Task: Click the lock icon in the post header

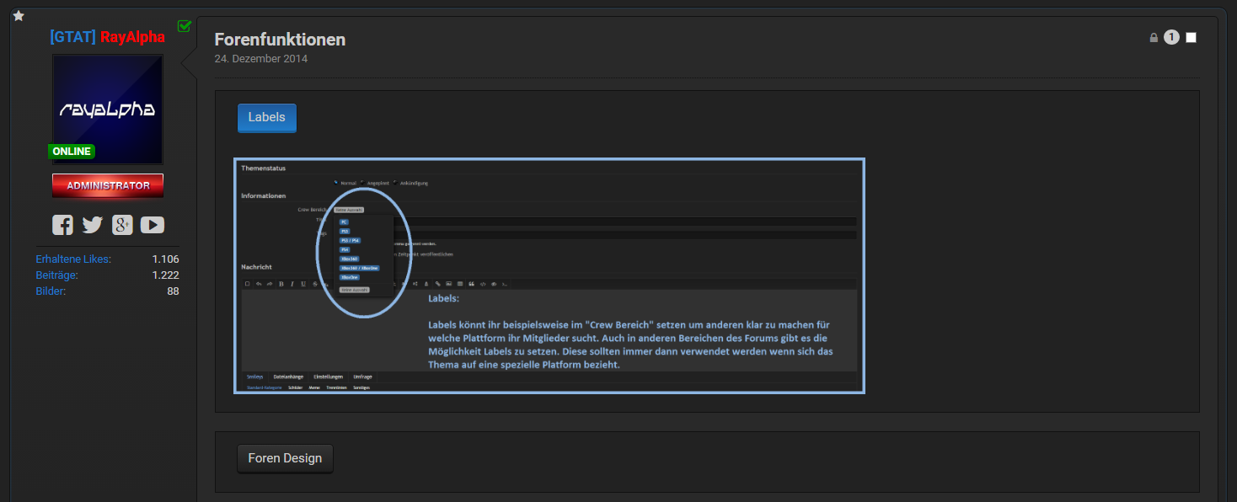Action: pyautogui.click(x=1154, y=38)
